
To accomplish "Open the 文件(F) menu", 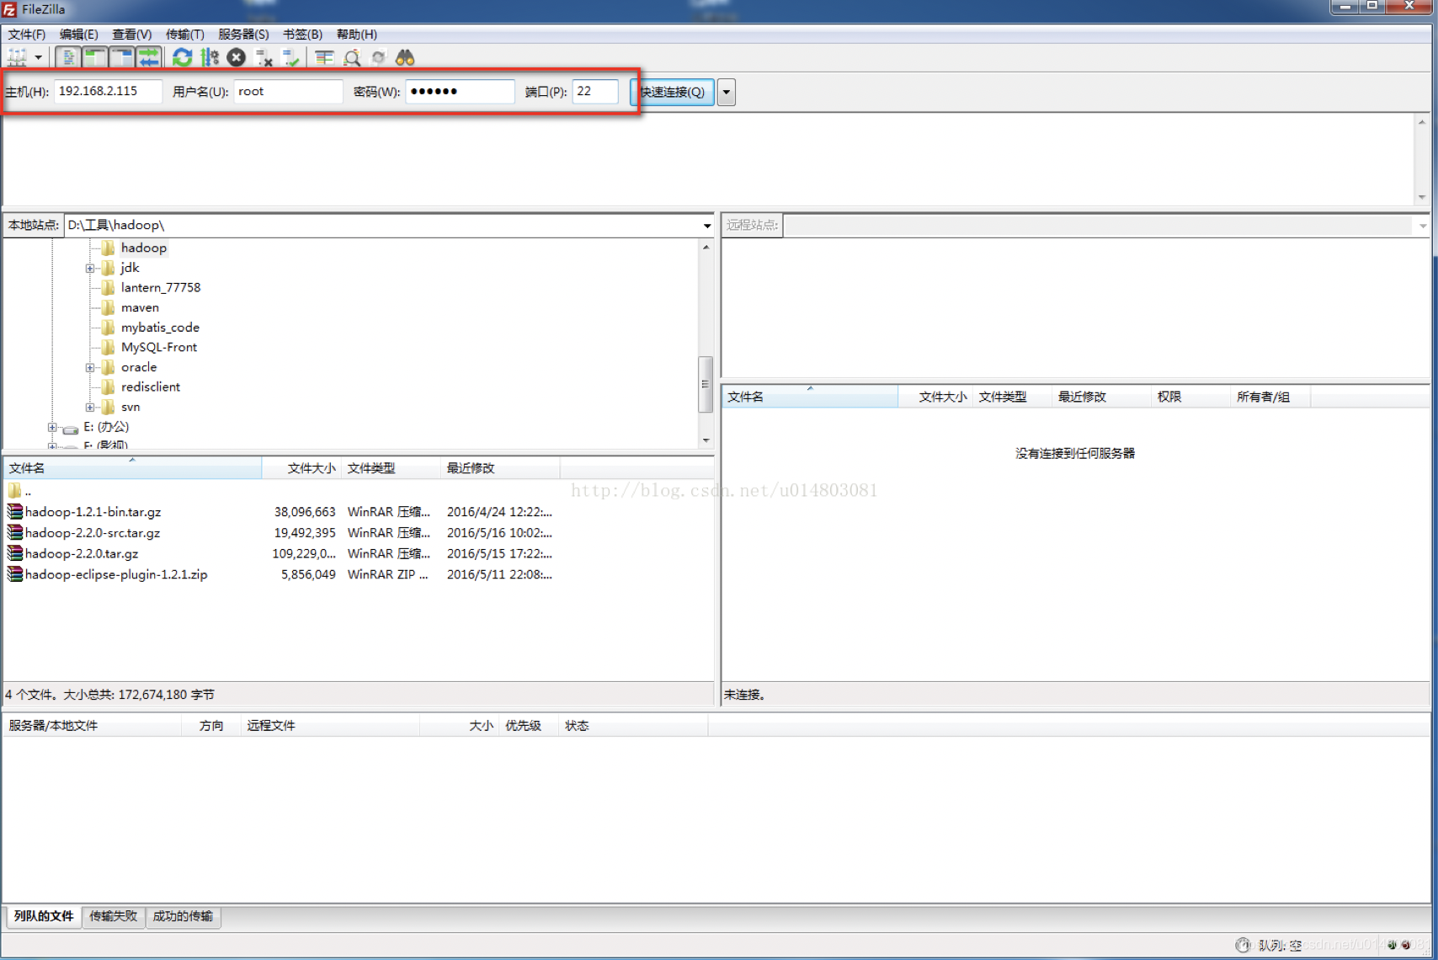I will pos(27,34).
